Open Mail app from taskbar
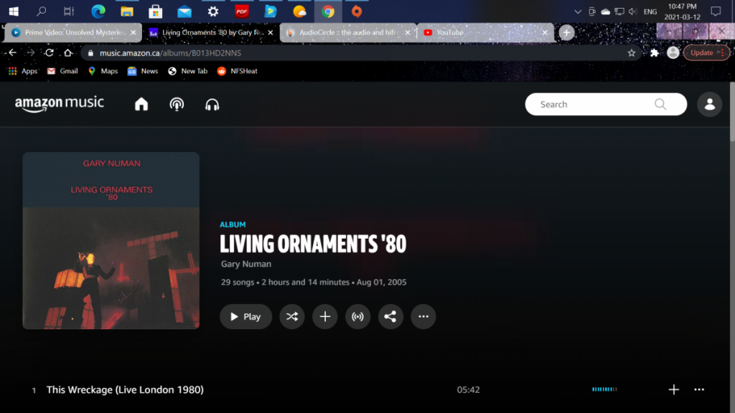This screenshot has height=413, width=735. pyautogui.click(x=184, y=11)
